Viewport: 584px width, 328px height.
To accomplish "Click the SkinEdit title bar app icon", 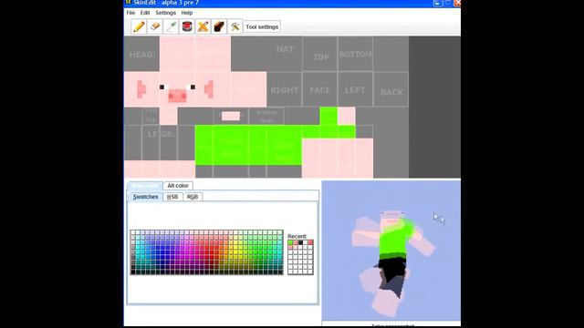I will click(x=128, y=3).
